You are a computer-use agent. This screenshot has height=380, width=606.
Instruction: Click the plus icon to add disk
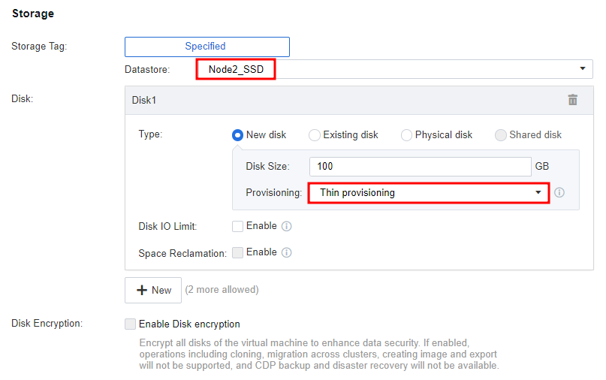pyautogui.click(x=142, y=290)
